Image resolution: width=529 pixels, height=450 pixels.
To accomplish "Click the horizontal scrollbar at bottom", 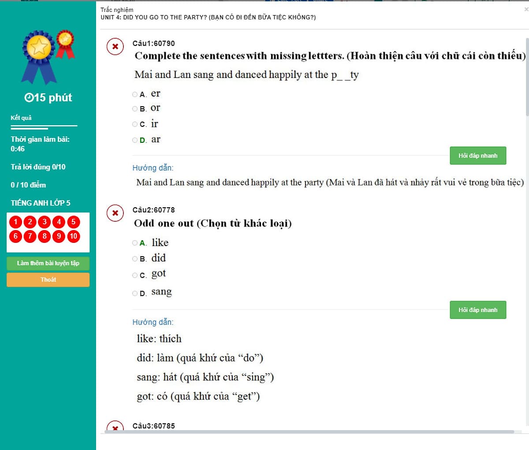I will pos(309,432).
